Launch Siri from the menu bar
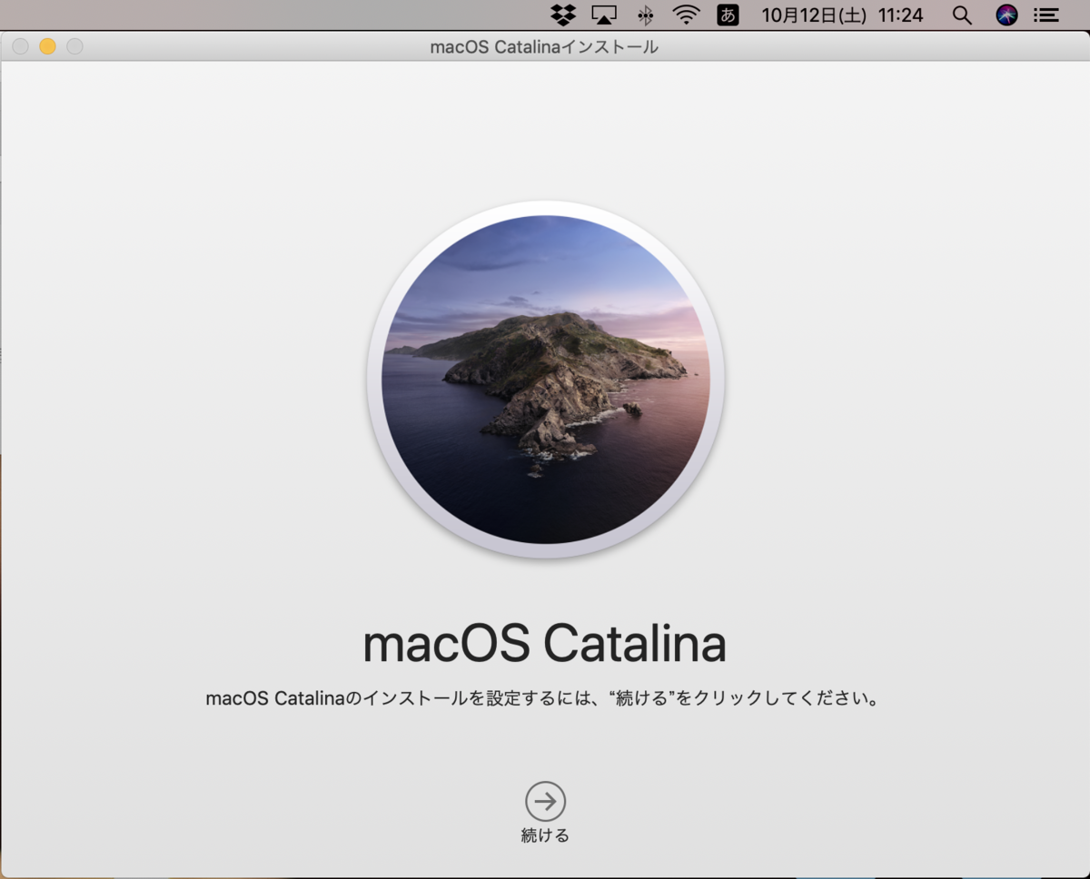Screen dimensions: 1090x879 (1006, 15)
